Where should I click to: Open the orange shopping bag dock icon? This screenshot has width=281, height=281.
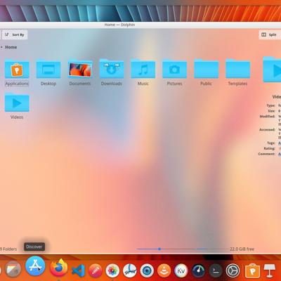tap(252, 270)
